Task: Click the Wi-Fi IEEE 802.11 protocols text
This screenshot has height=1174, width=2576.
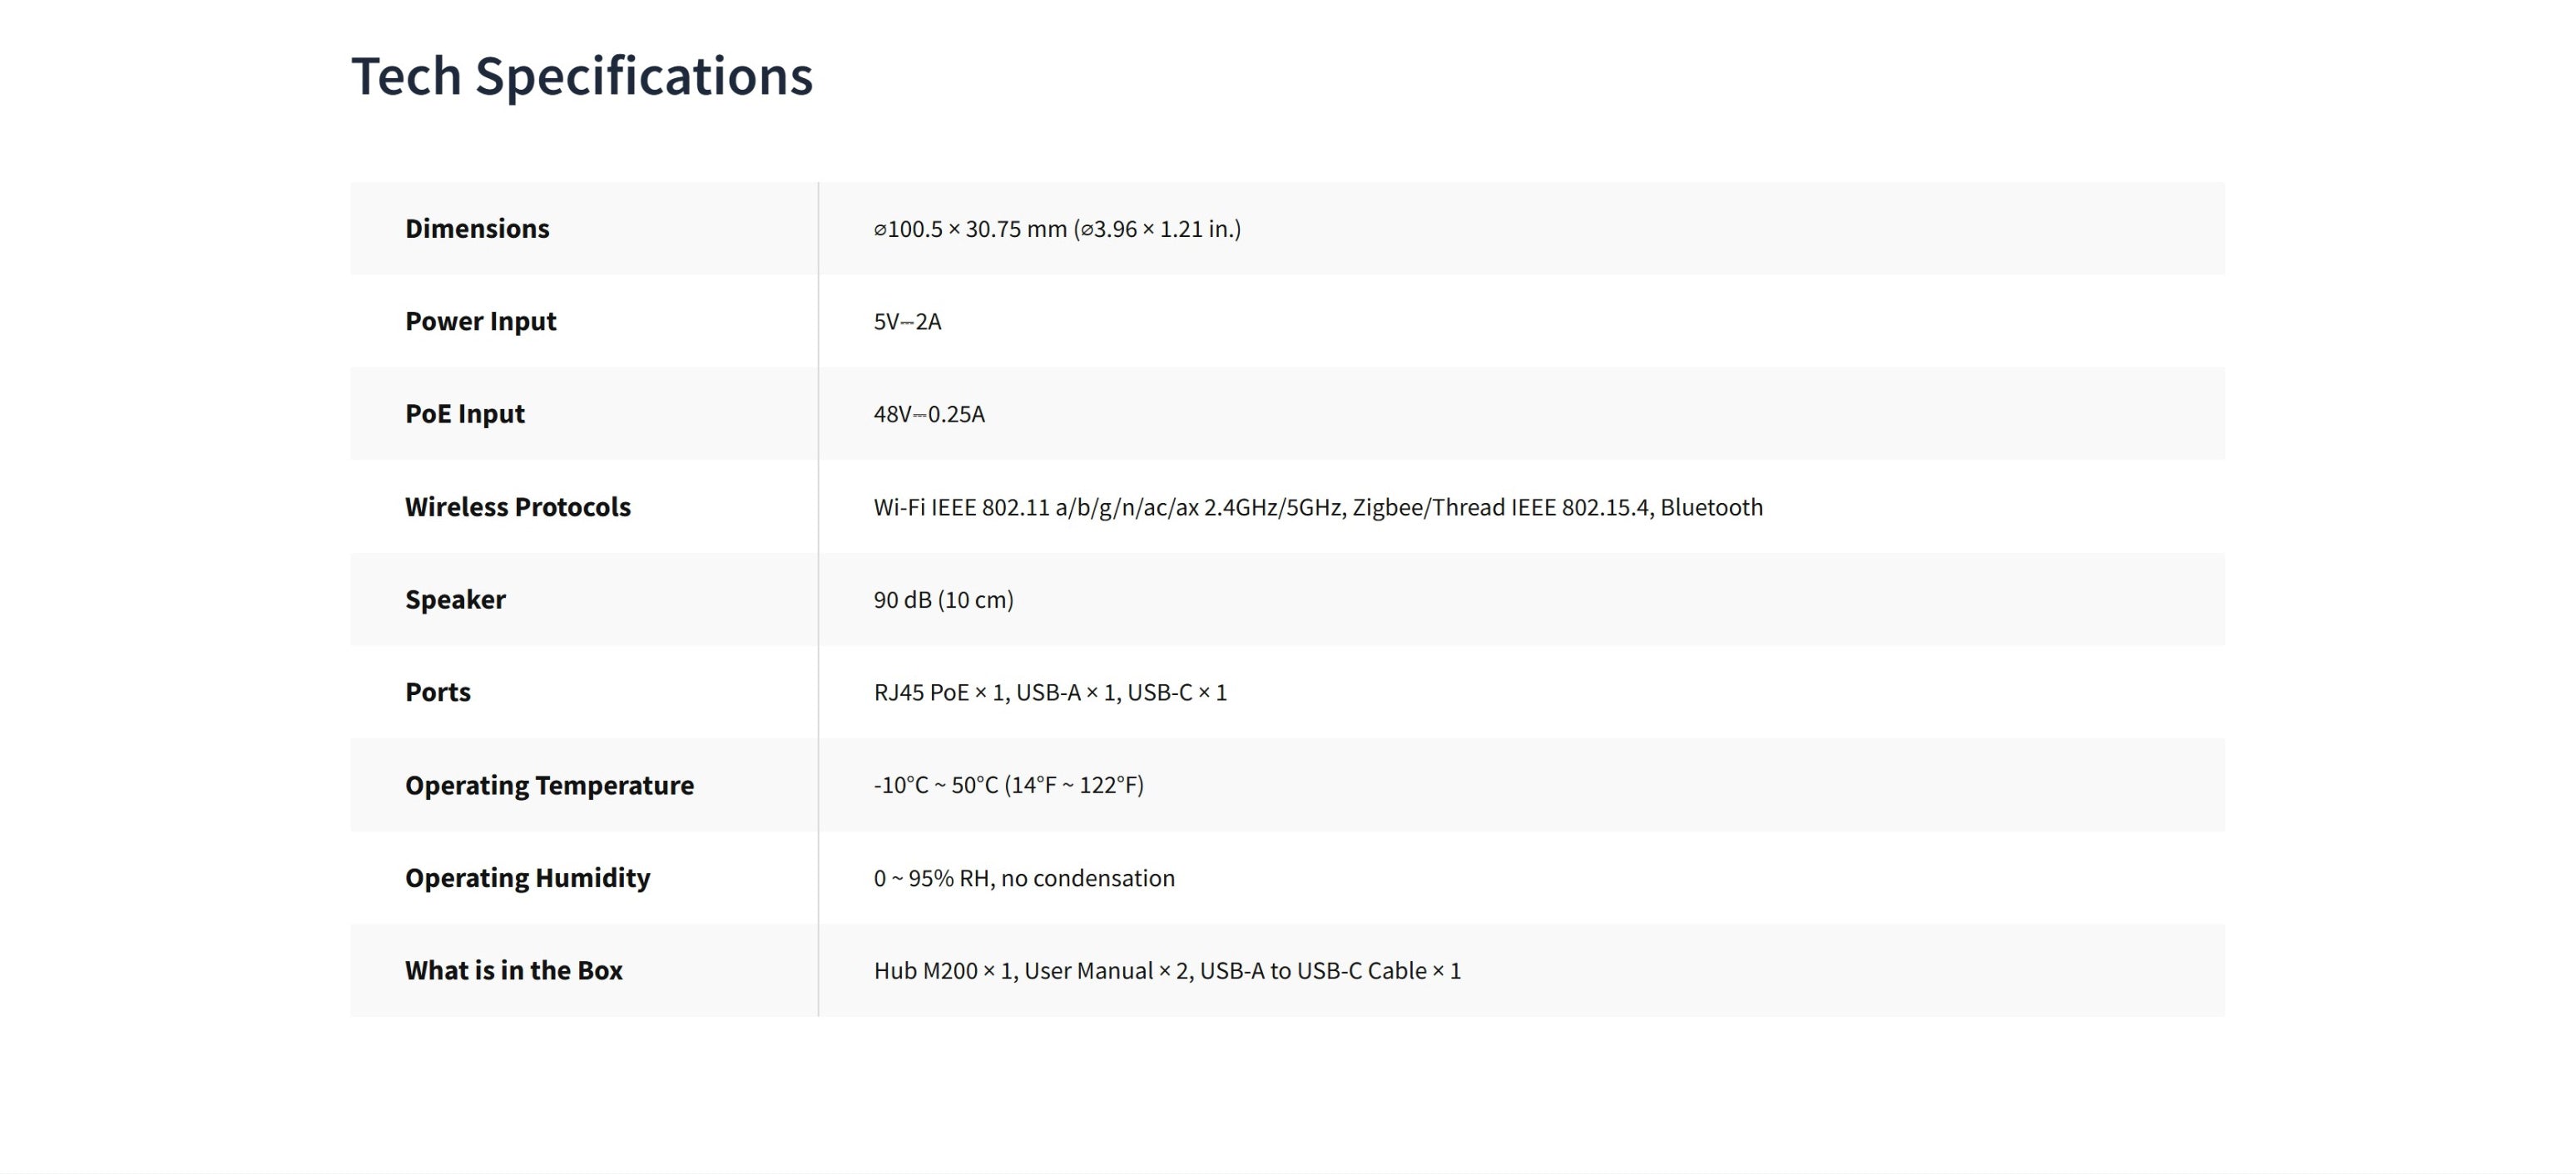Action: point(1035,507)
